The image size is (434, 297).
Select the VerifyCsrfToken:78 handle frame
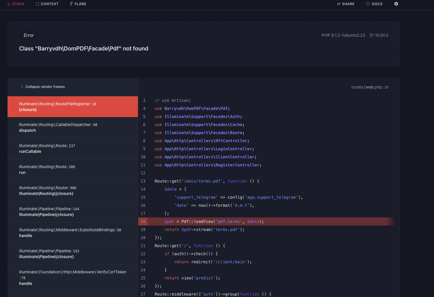[x=73, y=278]
